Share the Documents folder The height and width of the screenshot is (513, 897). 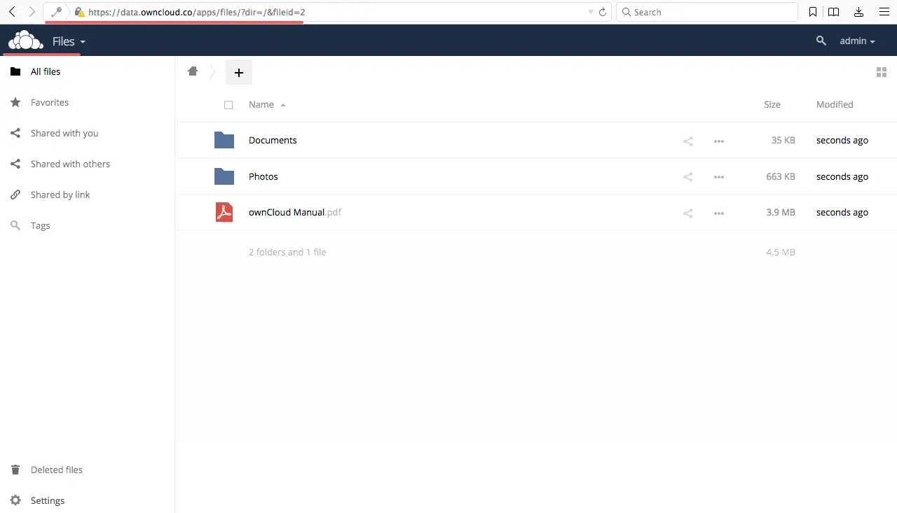pos(688,141)
